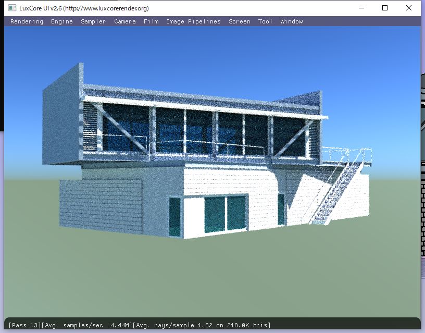This screenshot has width=425, height=333.
Task: Open the Film menu
Action: coord(151,21)
